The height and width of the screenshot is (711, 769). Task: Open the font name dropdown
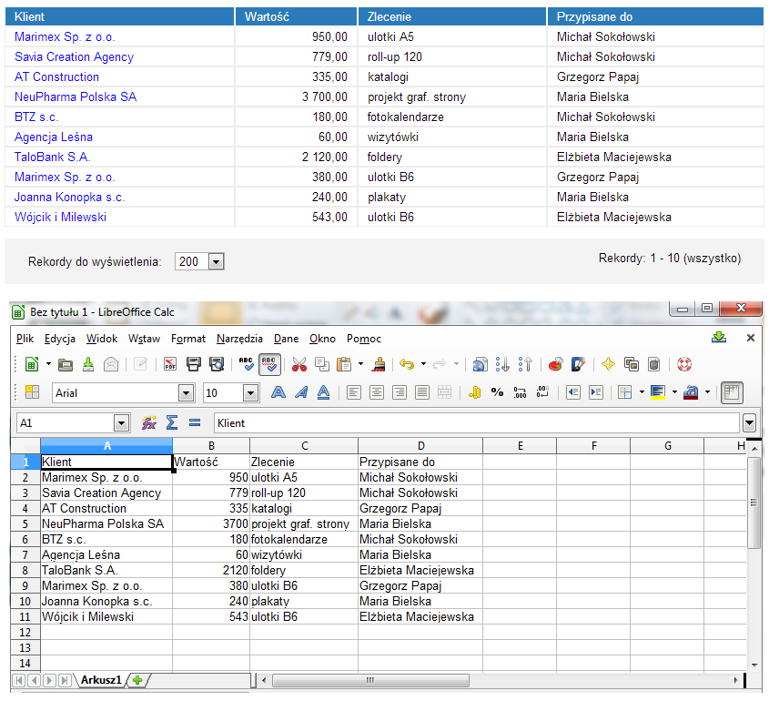[x=186, y=393]
